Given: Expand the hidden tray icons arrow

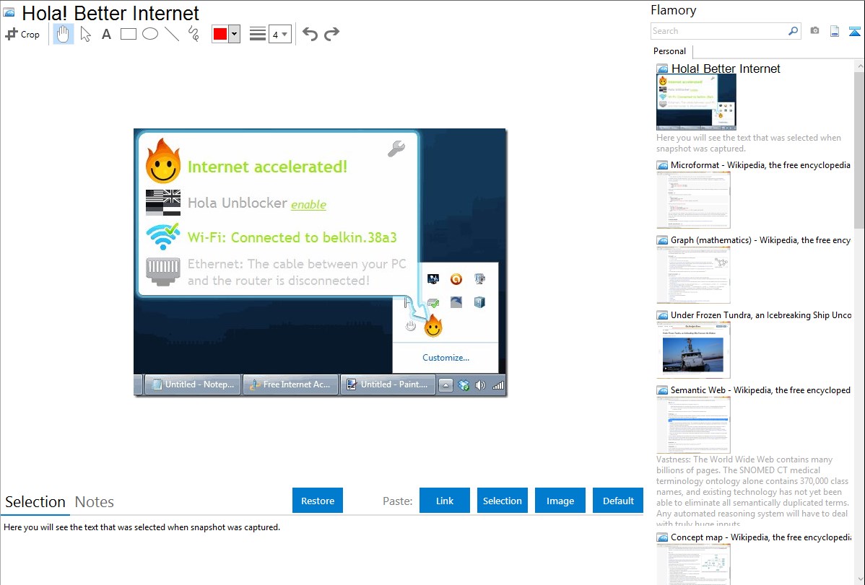Looking at the screenshot, I should click(445, 385).
